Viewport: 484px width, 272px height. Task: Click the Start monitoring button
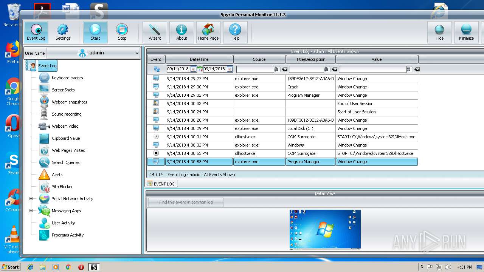[x=95, y=32]
